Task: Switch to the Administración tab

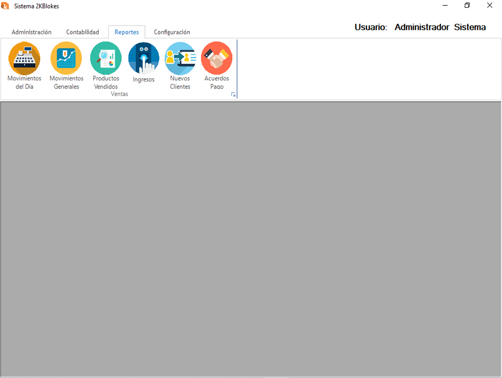Action: pyautogui.click(x=31, y=32)
